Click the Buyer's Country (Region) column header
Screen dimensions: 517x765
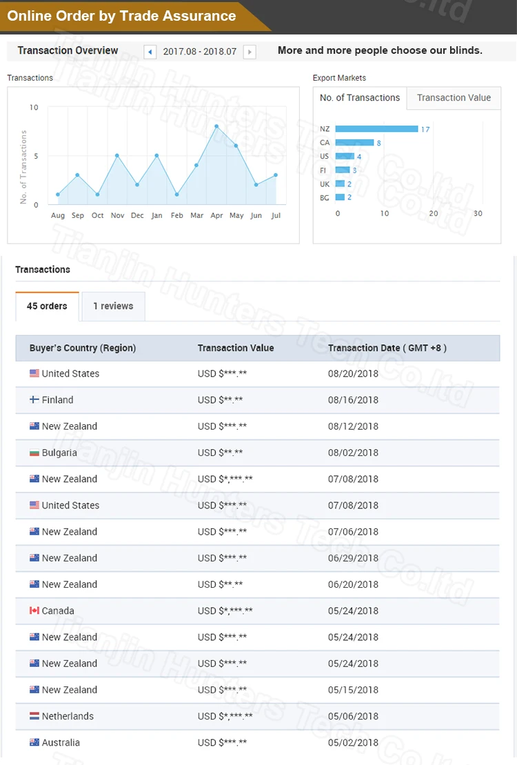point(83,348)
